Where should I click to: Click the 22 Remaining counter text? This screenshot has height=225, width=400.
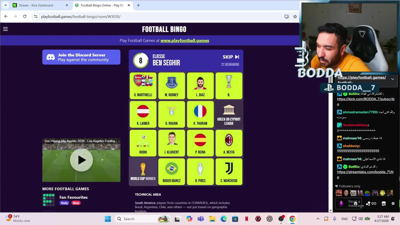pyautogui.click(x=230, y=64)
